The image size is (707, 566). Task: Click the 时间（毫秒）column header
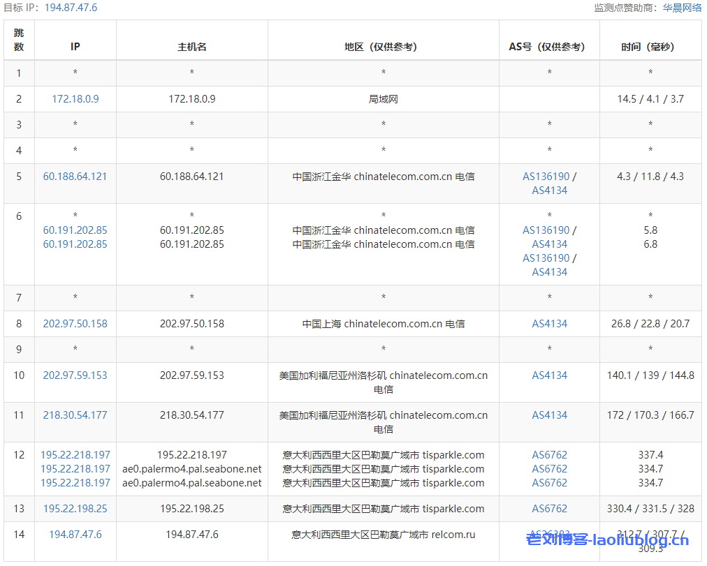click(650, 47)
